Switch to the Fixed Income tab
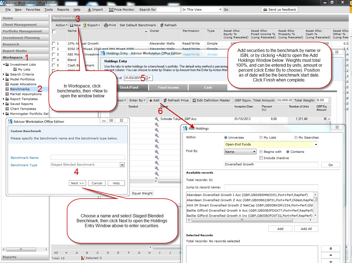This screenshot has height=263, width=352. pyautogui.click(x=168, y=87)
